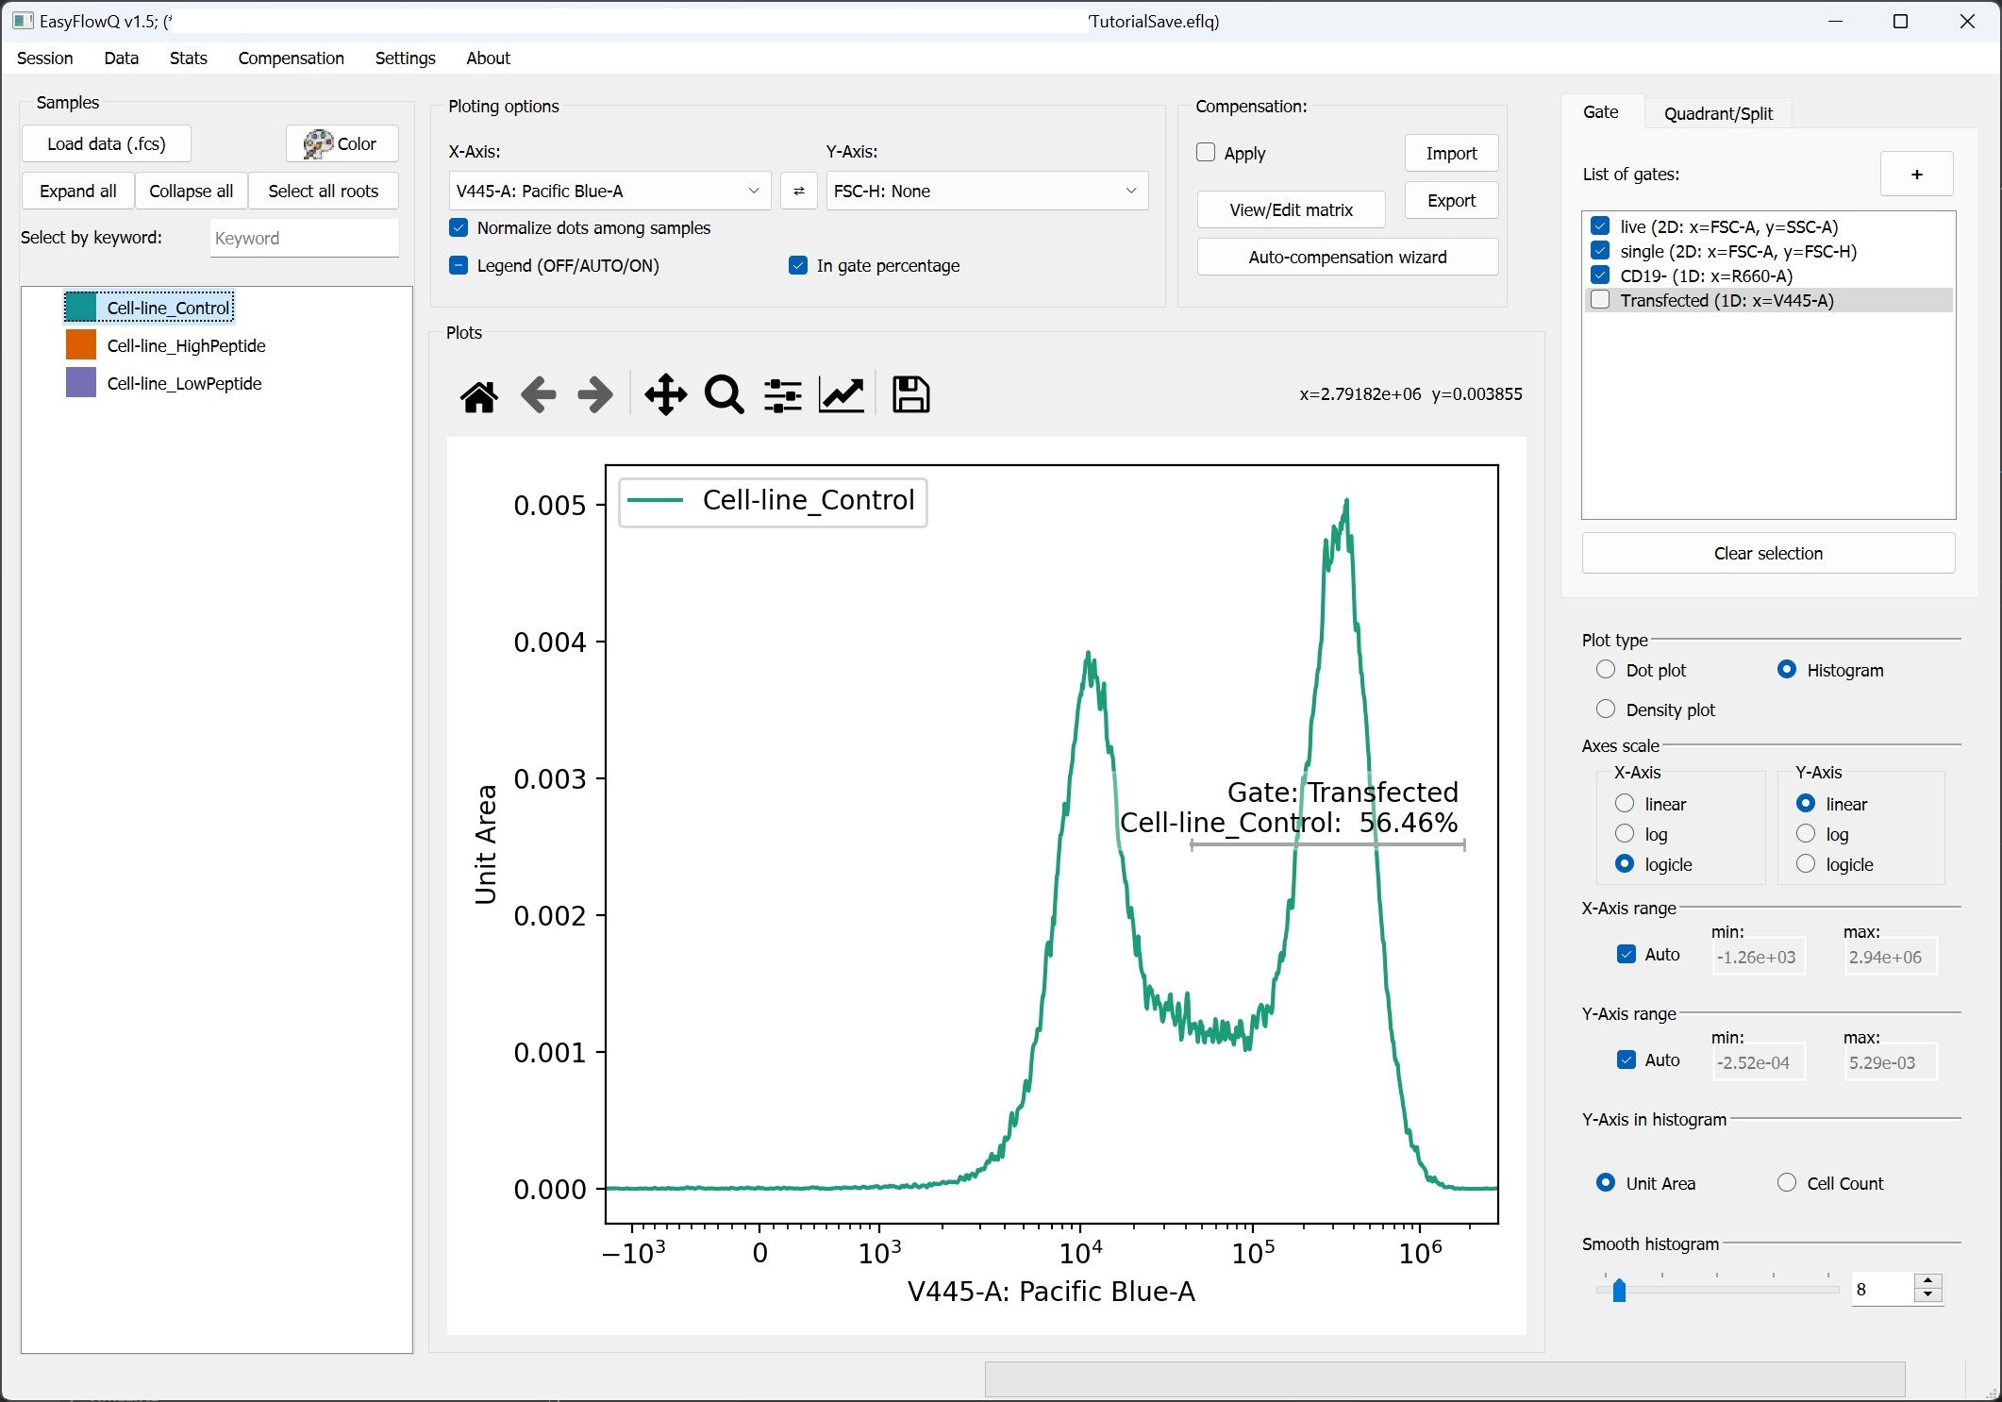Open the Compensation menu

(x=291, y=58)
